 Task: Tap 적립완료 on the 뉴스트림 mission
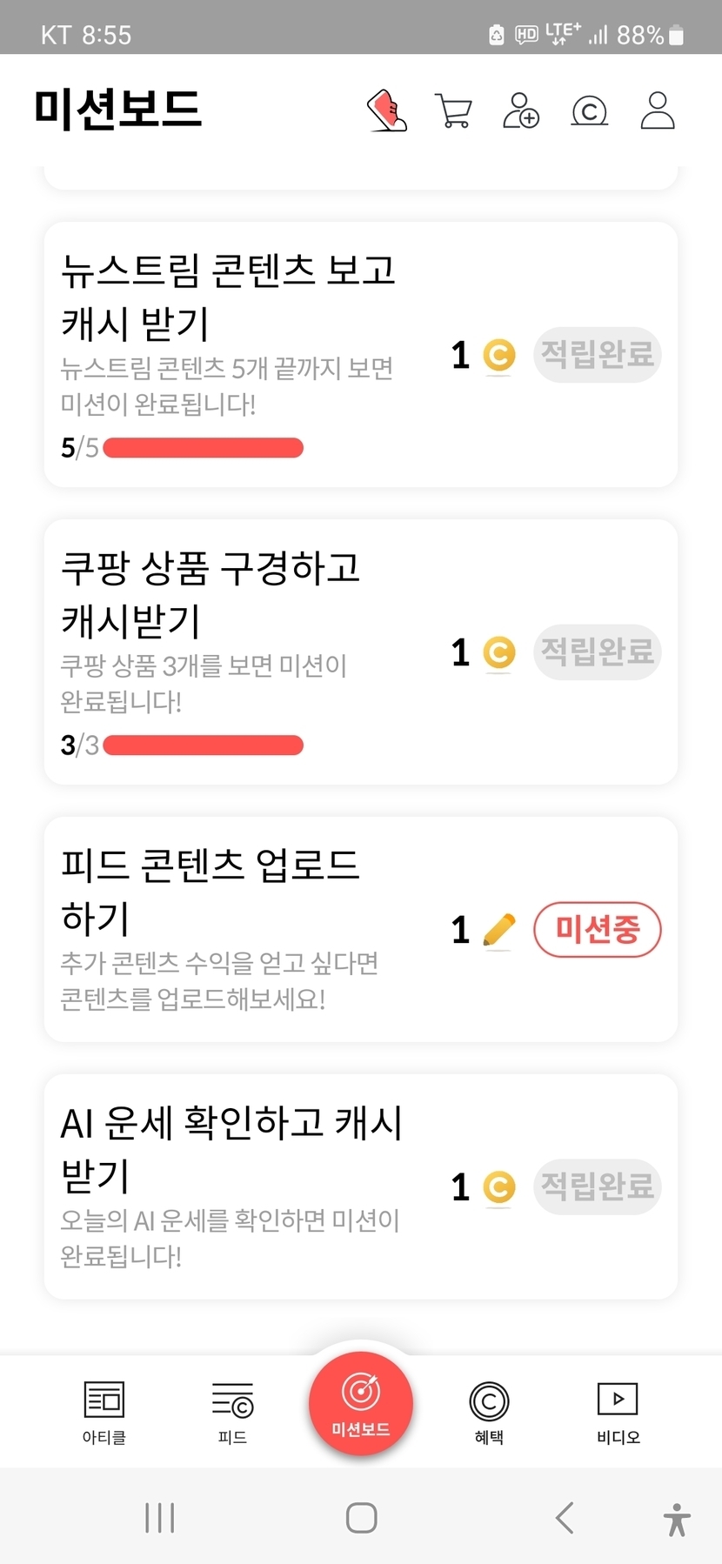(598, 355)
